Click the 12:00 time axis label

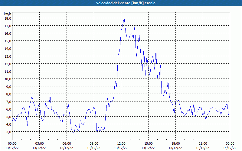pyautogui.click(x=121, y=144)
